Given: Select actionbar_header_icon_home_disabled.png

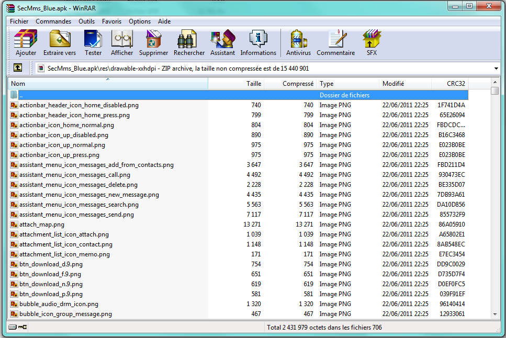Looking at the screenshot, I should click(78, 105).
